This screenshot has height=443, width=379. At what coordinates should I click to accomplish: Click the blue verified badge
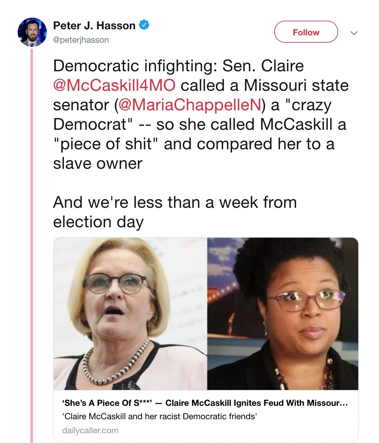(x=144, y=25)
